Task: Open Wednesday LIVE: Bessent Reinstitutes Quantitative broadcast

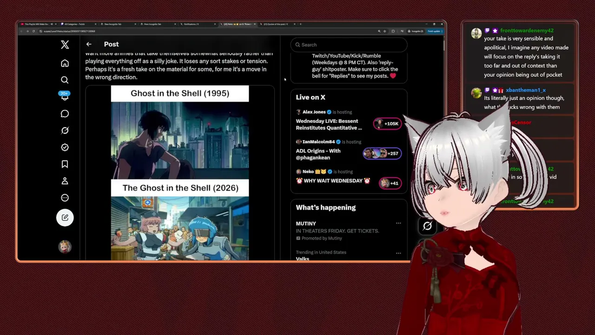Action: coord(329,124)
